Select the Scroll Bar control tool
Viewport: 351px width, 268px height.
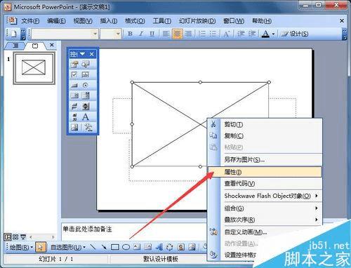pyautogui.click(x=74, y=116)
